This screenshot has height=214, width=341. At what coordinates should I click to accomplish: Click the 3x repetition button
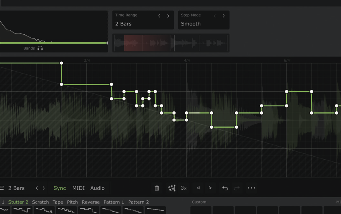tap(184, 188)
